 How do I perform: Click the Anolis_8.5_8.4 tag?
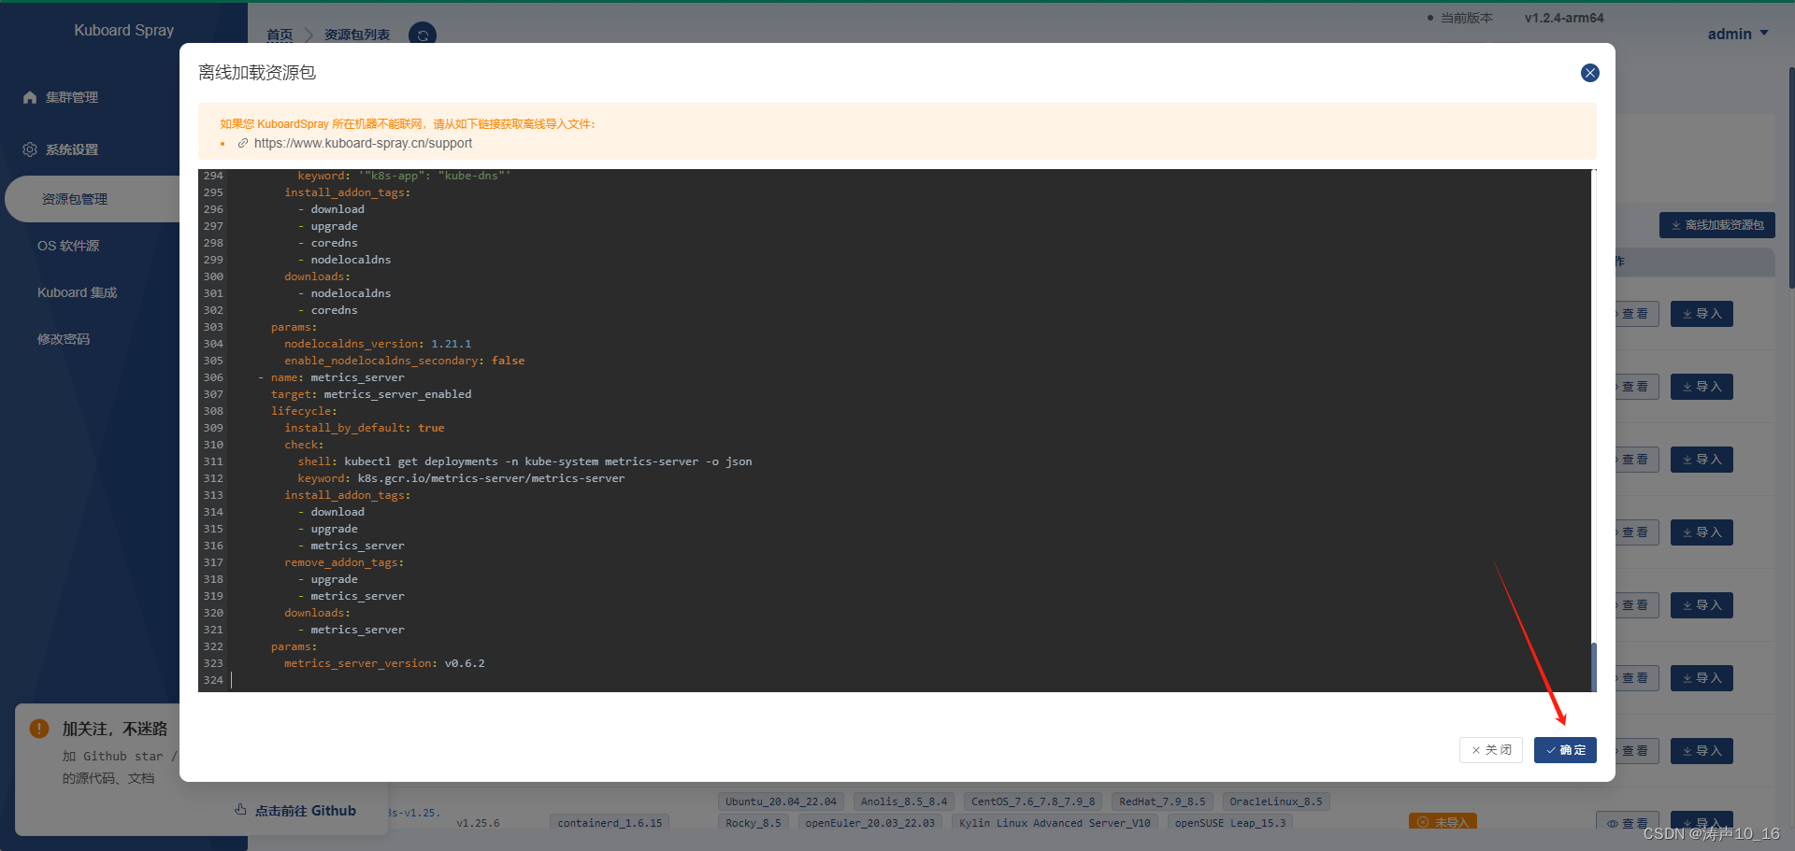click(904, 801)
